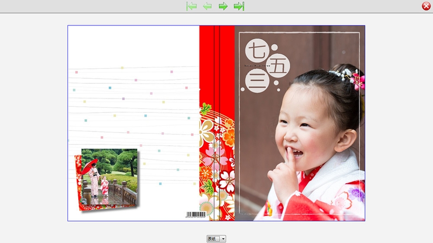Click the pink flower hair ornament
Image resolution: width=433 pixels, height=243 pixels.
[357, 81]
